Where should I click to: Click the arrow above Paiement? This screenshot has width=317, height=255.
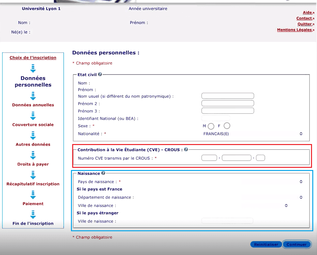pyautogui.click(x=33, y=194)
